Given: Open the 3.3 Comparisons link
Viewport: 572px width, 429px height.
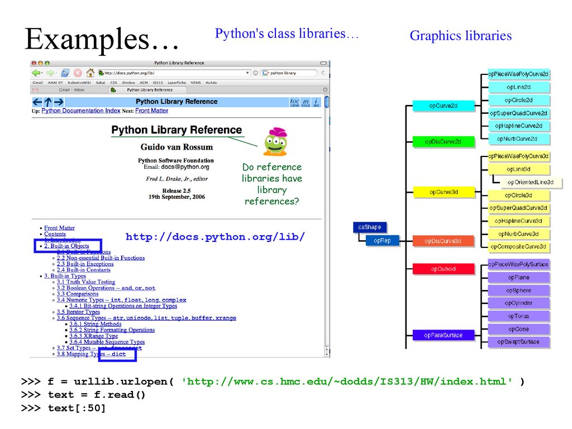Looking at the screenshot, I should click(x=77, y=294).
